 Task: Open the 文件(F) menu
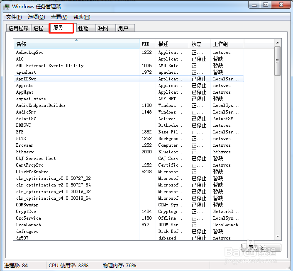[14, 17]
